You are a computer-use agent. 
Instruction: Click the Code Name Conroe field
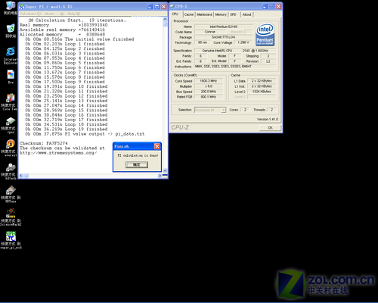point(210,32)
